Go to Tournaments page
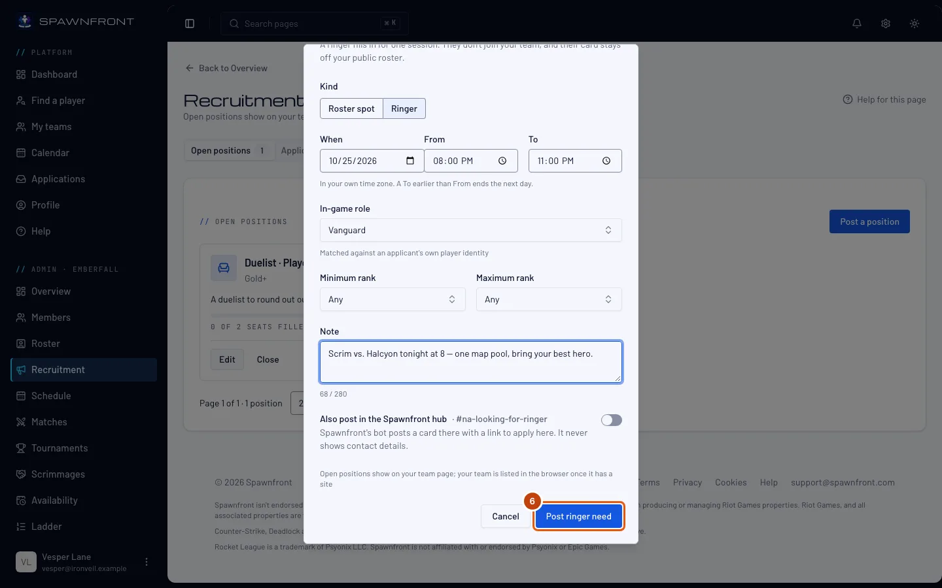 tap(84, 448)
